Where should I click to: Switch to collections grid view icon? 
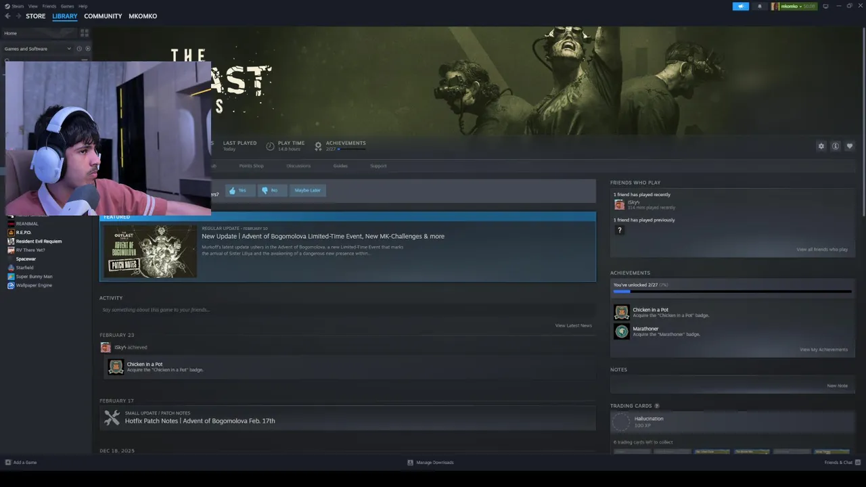pyautogui.click(x=85, y=32)
